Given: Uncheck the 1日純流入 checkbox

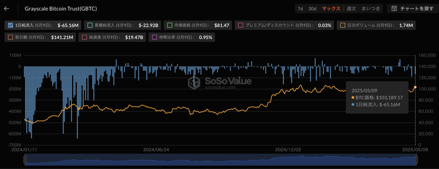Looking at the screenshot, I should tap(10, 25).
